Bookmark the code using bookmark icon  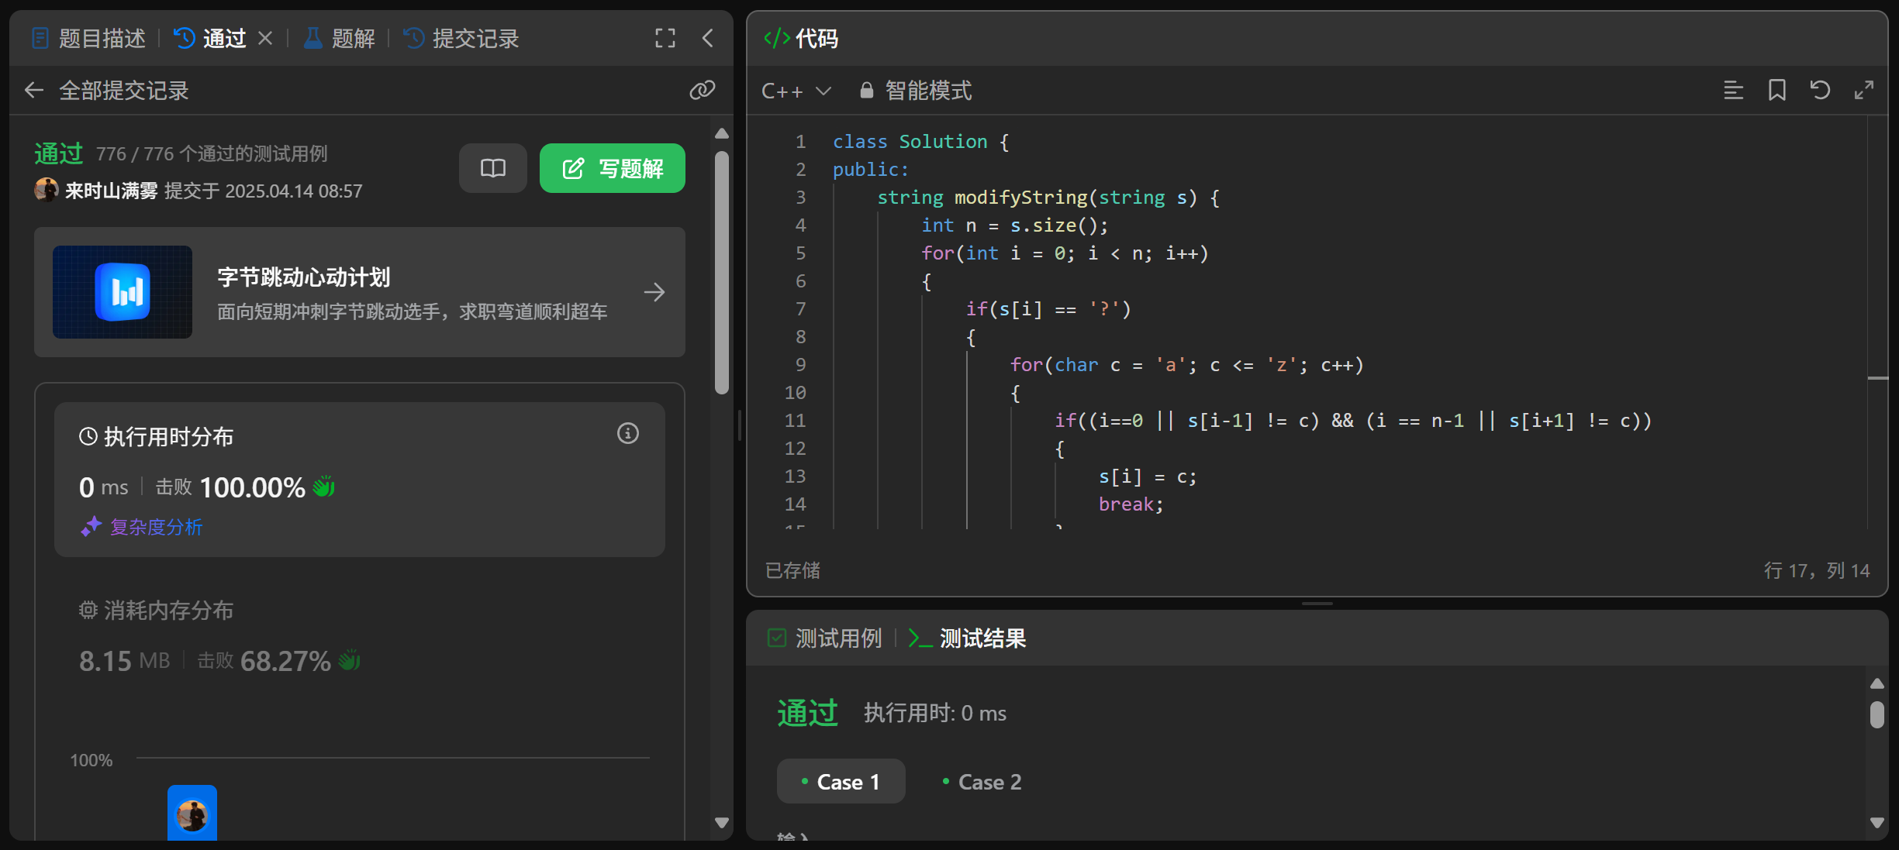pos(1776,91)
